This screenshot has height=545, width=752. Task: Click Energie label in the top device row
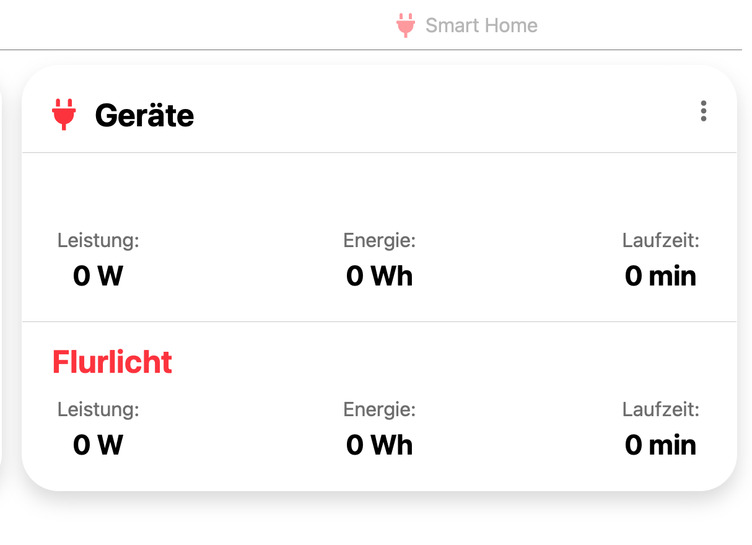(x=379, y=240)
